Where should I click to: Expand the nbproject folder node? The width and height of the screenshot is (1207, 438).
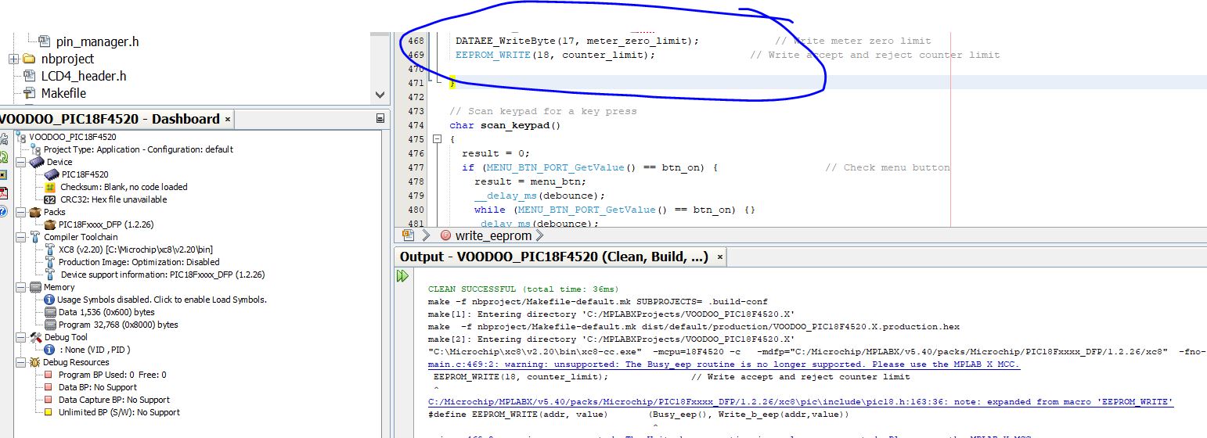click(x=14, y=59)
